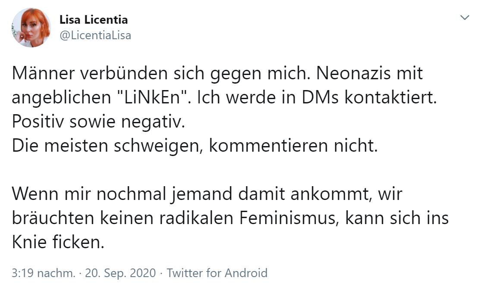The width and height of the screenshot is (481, 287).
Task: Open the tweet options chevron menu
Action: point(465,18)
